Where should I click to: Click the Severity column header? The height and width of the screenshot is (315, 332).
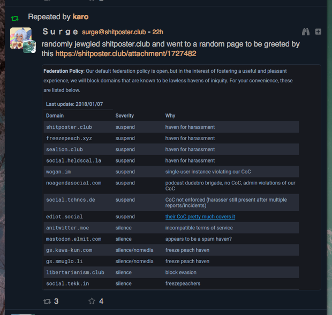click(124, 116)
